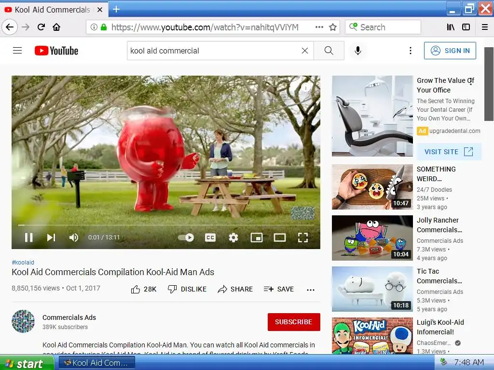Click the 8,850,156 views text
This screenshot has height=370, width=494.
[x=36, y=288]
